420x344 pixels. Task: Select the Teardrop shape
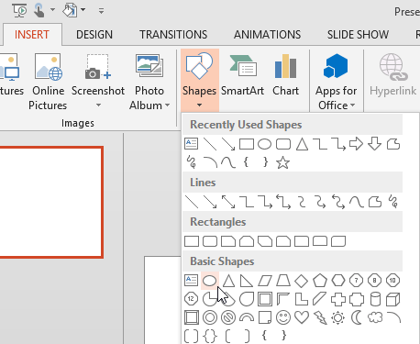tap(247, 299)
